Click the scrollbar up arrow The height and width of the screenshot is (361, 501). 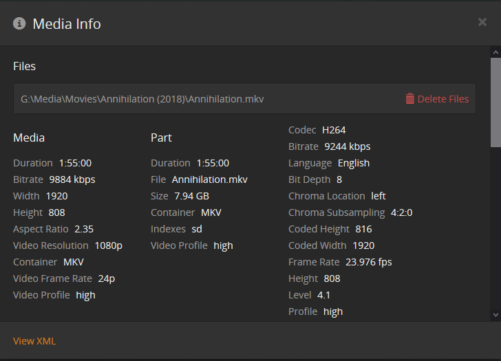495,52
